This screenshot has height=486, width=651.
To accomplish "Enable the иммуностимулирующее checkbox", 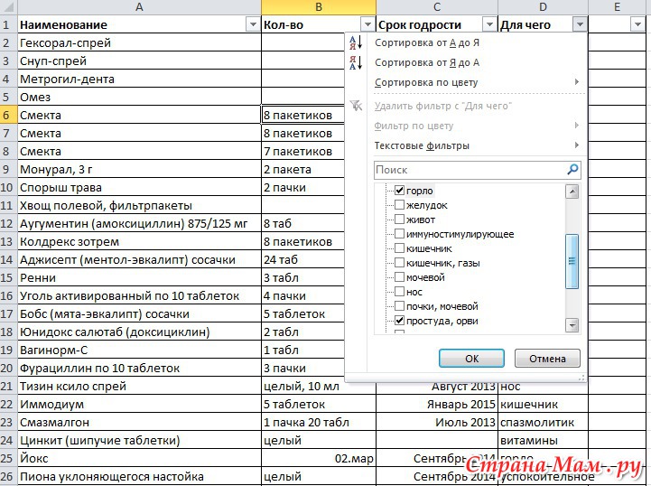I will click(399, 234).
